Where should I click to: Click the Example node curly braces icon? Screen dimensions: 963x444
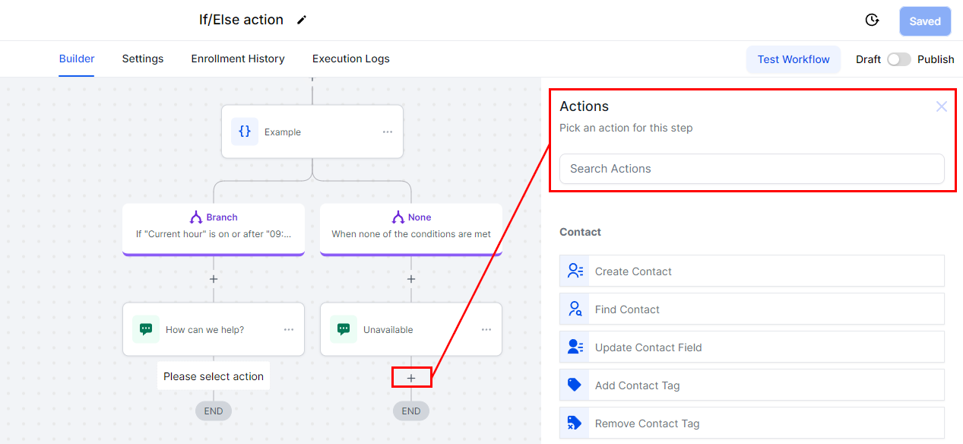click(x=245, y=132)
